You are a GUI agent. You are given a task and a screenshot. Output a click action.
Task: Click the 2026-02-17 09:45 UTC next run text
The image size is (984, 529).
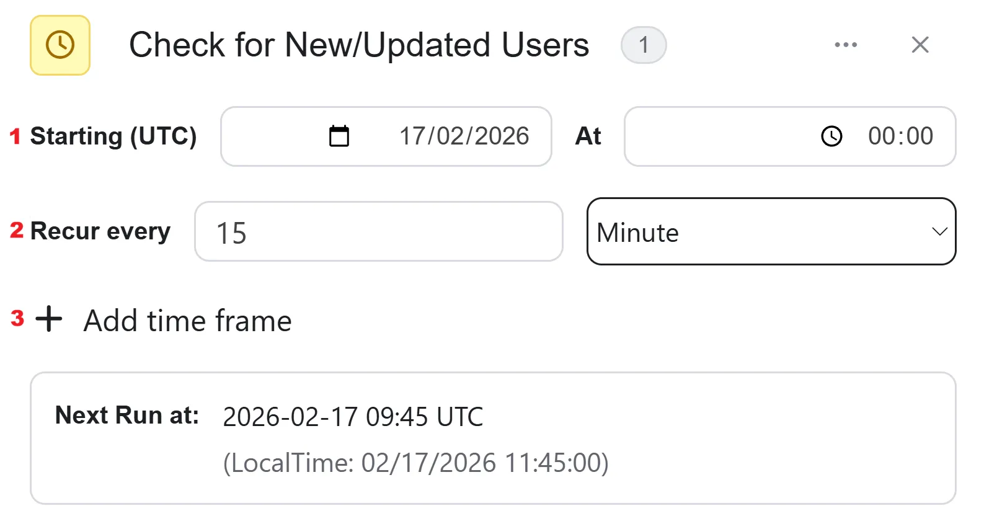pyautogui.click(x=353, y=417)
